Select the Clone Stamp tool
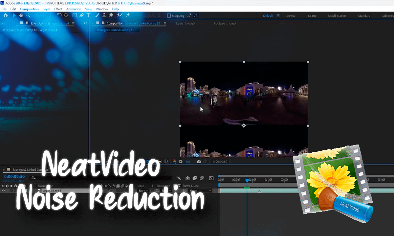 [x=104, y=15]
